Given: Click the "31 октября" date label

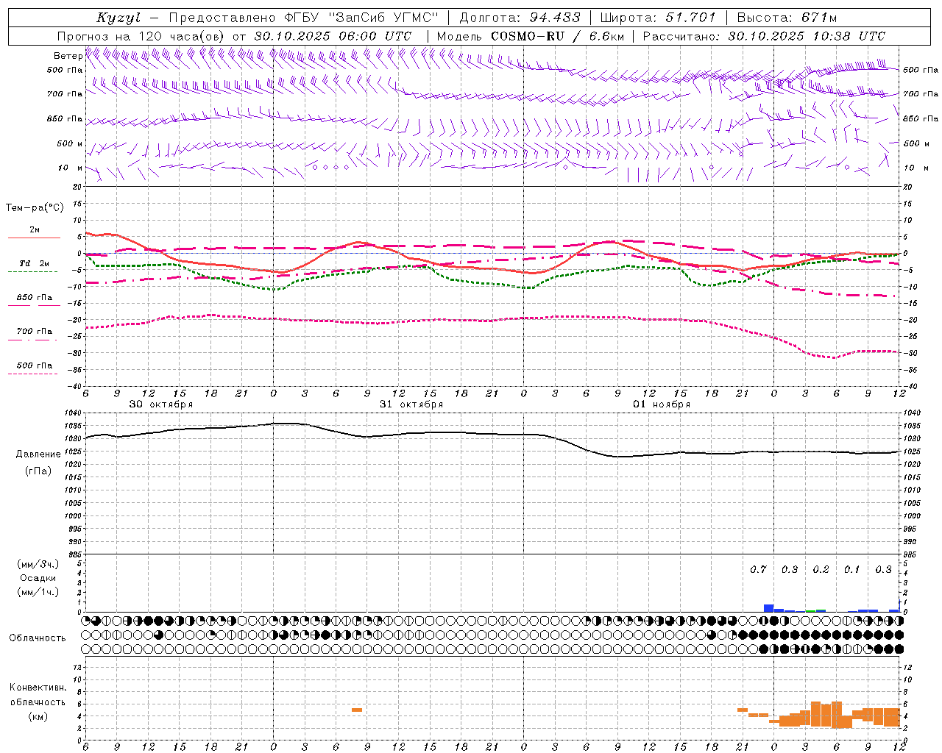Looking at the screenshot, I should pos(411,404).
